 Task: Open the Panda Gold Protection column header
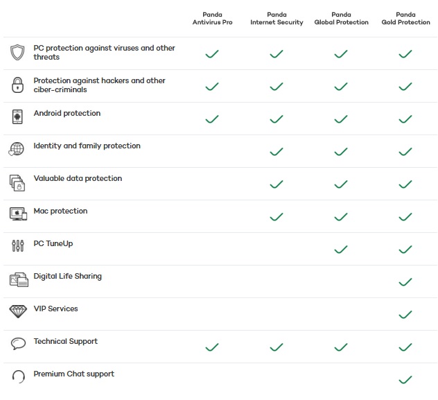[x=405, y=19]
